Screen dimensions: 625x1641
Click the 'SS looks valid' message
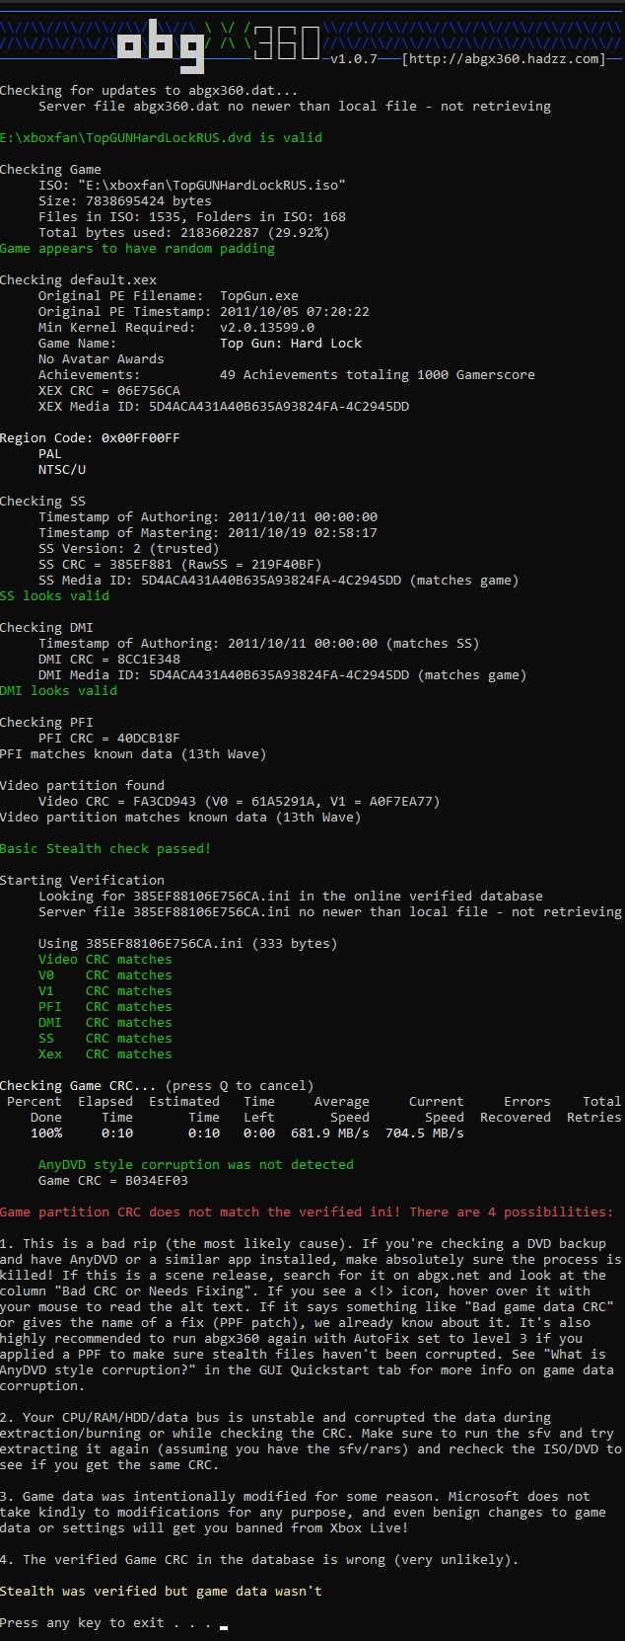[x=54, y=596]
